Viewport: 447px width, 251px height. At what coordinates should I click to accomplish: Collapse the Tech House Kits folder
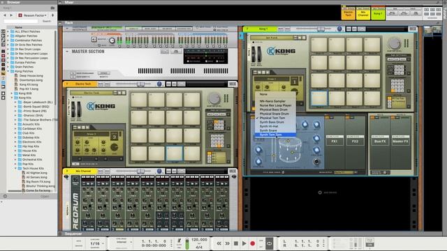pos(15,168)
